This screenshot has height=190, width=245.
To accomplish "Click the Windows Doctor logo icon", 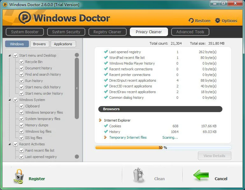I will 25,18.
